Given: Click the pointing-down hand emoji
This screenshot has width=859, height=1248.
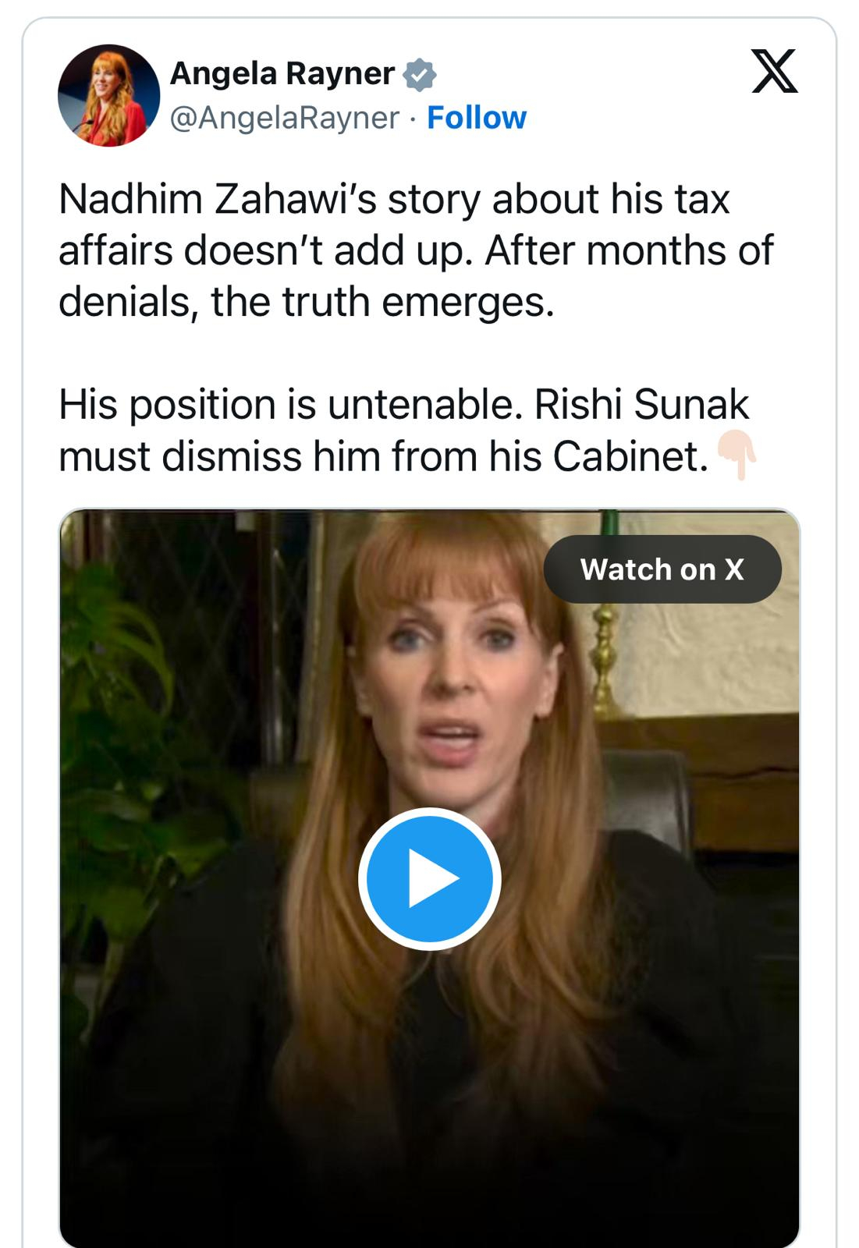Looking at the screenshot, I should [x=737, y=453].
